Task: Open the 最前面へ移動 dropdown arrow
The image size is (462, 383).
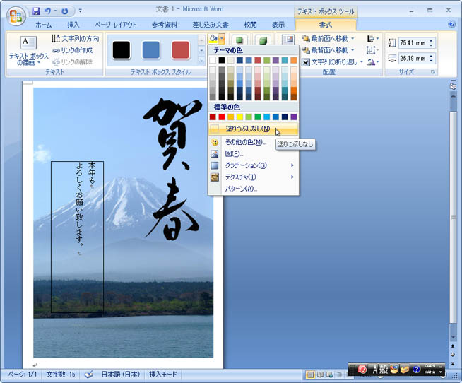Action: pyautogui.click(x=353, y=38)
